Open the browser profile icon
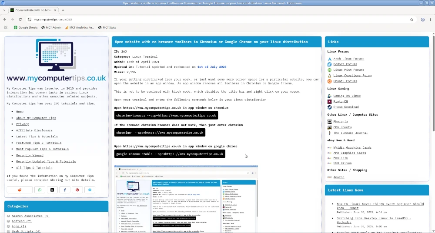 [x=422, y=20]
